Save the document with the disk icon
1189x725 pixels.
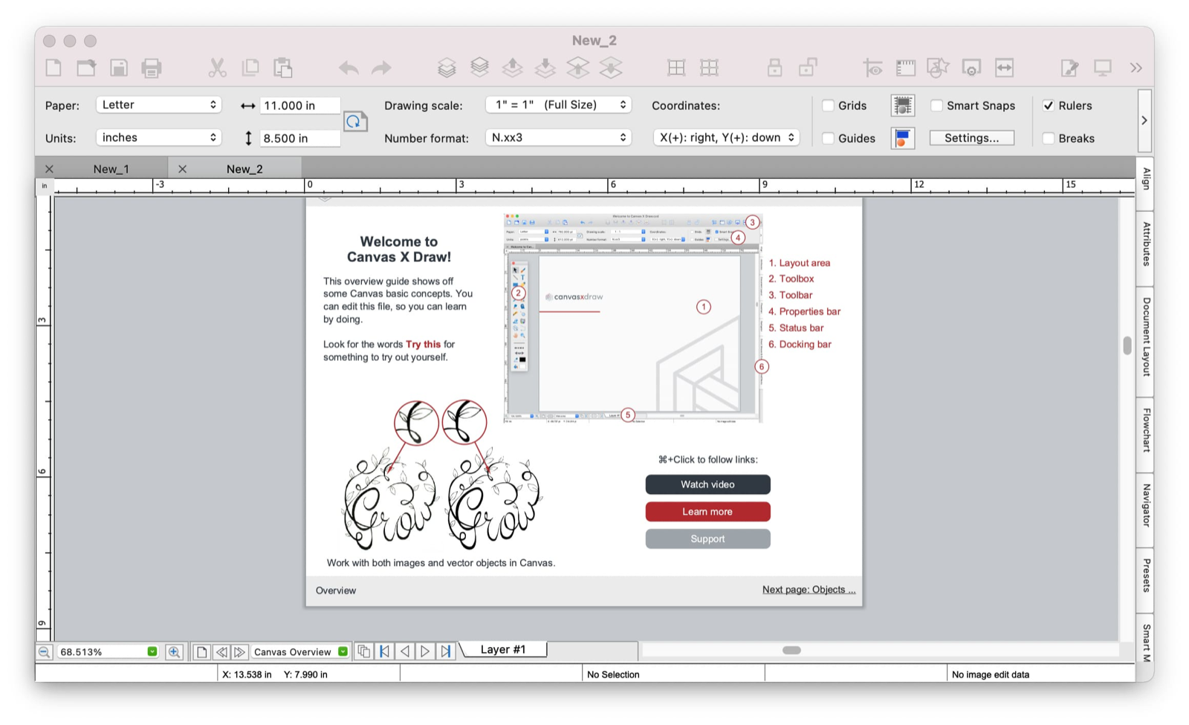pos(119,68)
